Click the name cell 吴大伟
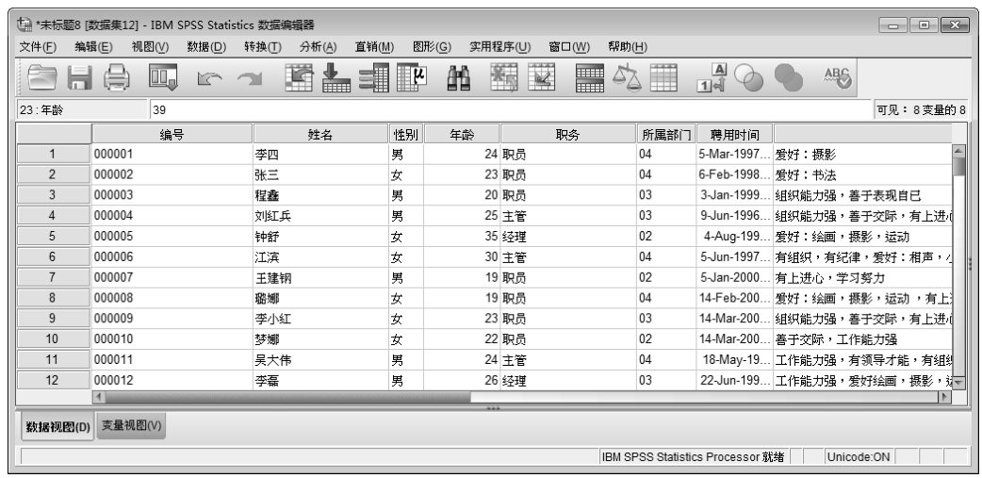Viewport: 982px width, 478px height. 320,360
